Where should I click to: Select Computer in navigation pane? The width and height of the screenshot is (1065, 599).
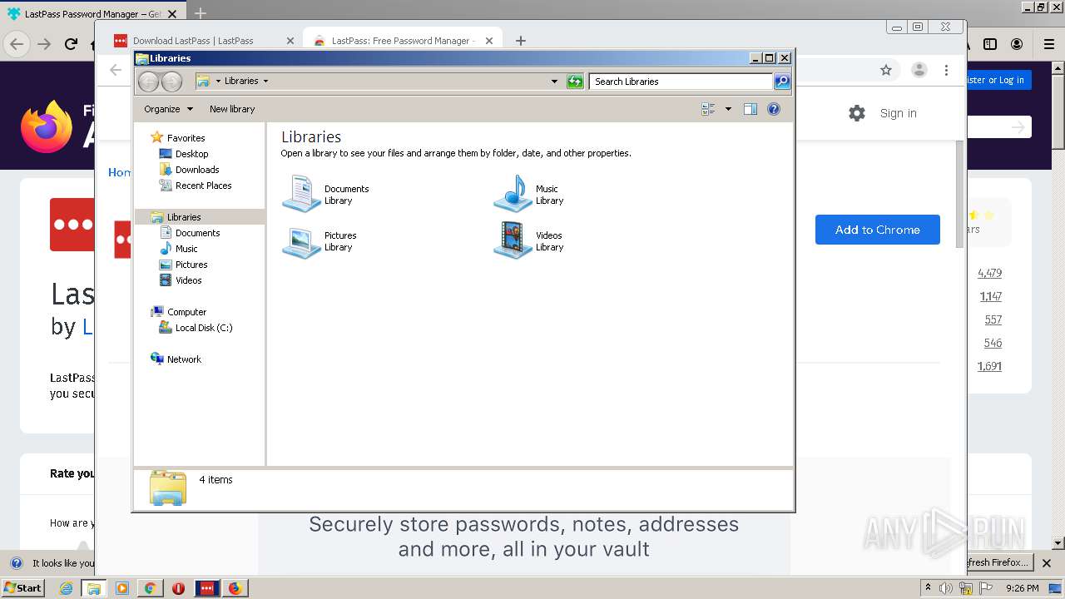(x=186, y=312)
